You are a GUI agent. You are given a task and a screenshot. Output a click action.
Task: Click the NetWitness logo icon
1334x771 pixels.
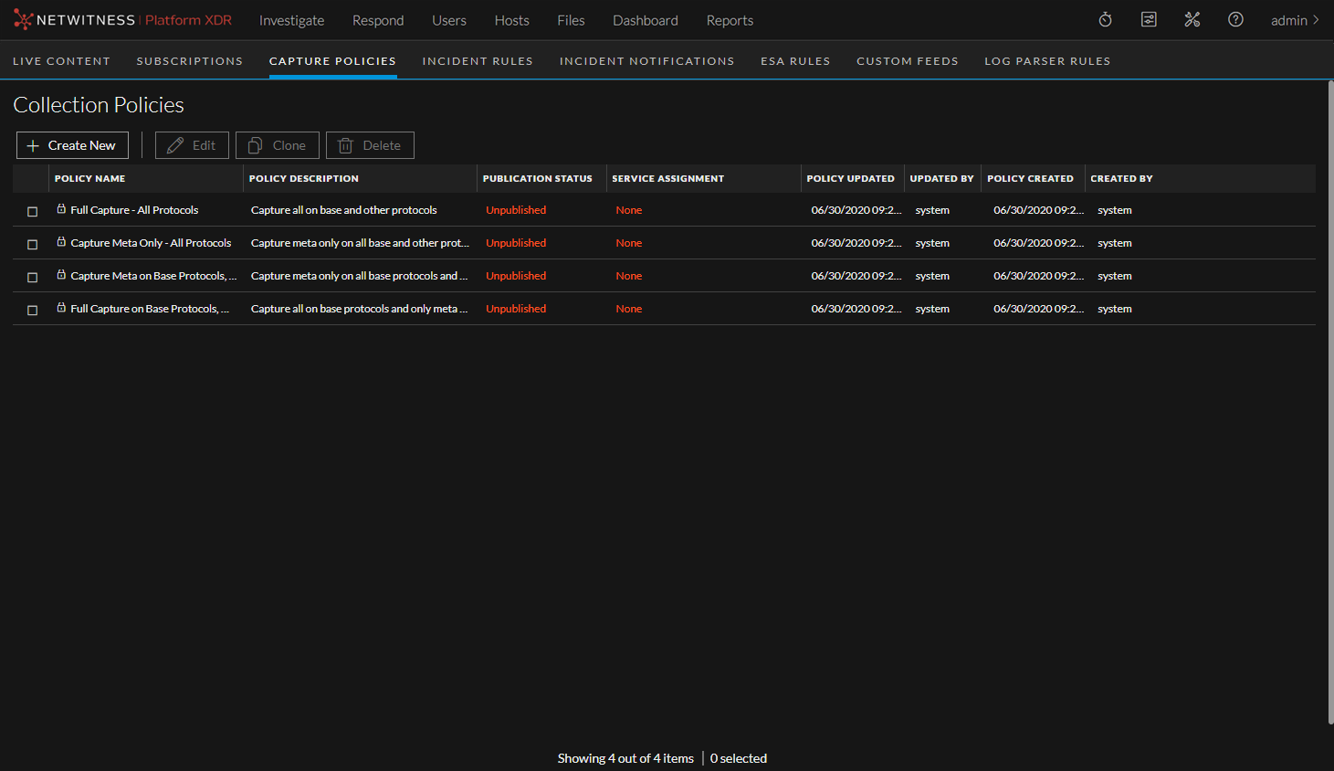[x=23, y=18]
